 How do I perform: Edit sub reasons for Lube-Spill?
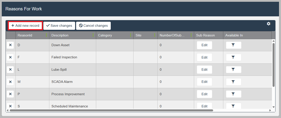(x=204, y=70)
